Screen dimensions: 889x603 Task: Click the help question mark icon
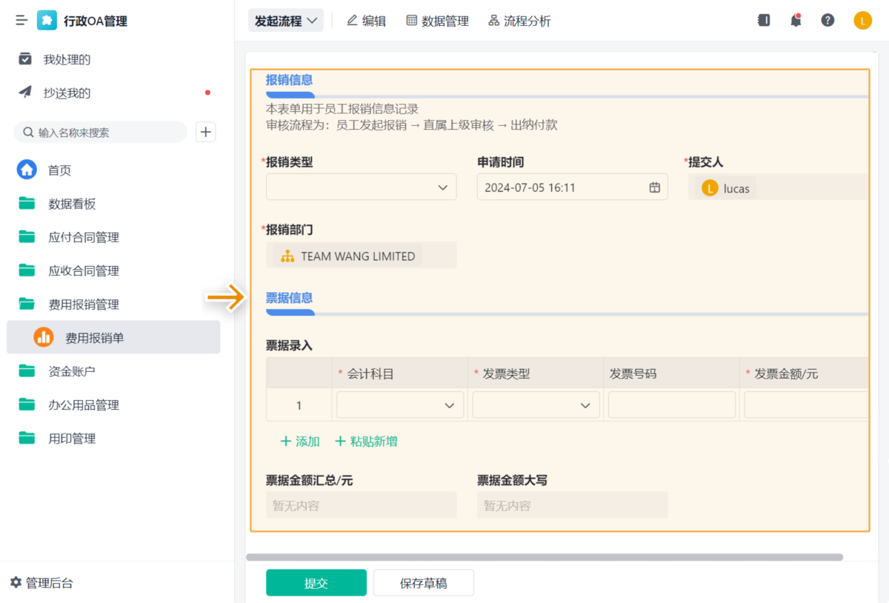click(828, 21)
